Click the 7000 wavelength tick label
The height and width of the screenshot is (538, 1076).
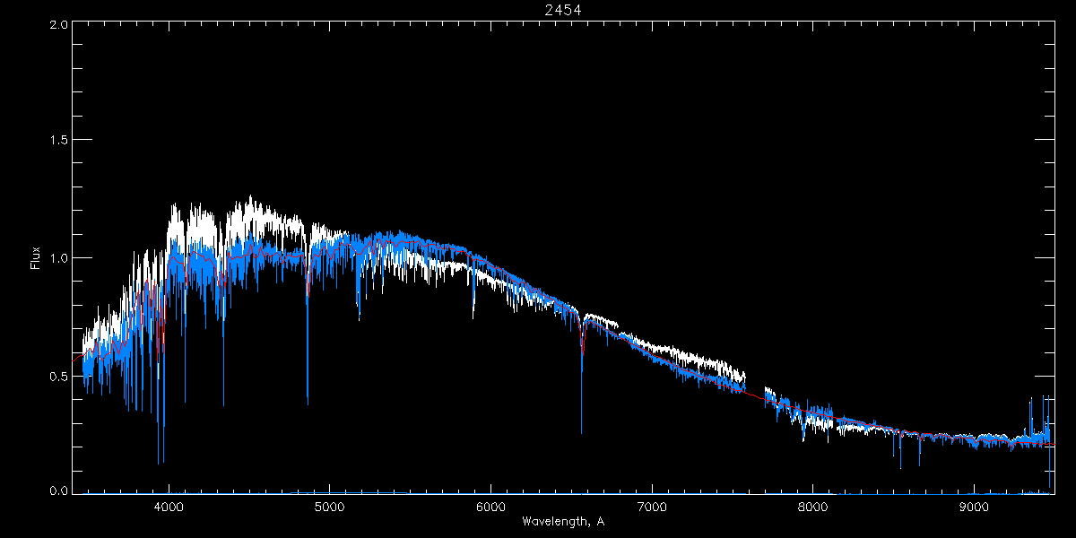point(651,507)
